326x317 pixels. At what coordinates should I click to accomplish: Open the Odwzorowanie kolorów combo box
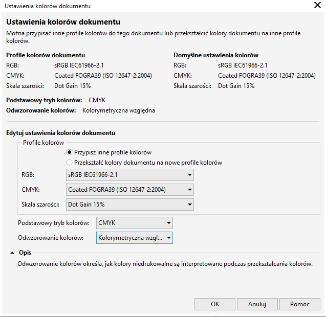[134, 238]
